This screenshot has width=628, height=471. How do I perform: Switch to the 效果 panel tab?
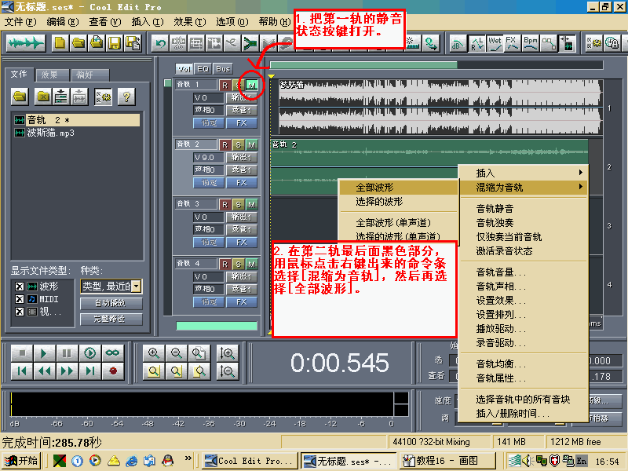pyautogui.click(x=51, y=75)
